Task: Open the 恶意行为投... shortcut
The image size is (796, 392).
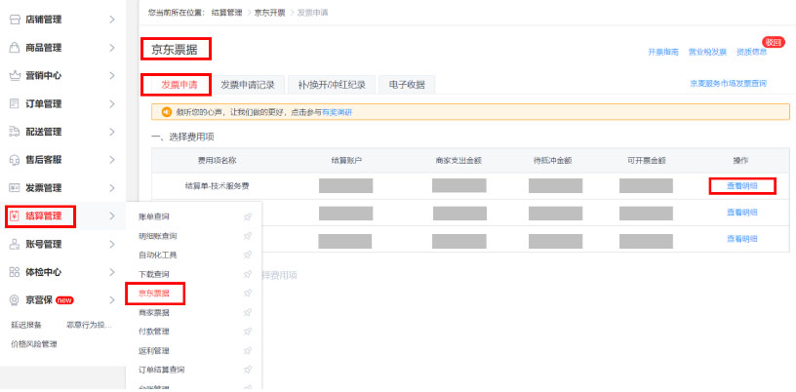Action: [89, 325]
